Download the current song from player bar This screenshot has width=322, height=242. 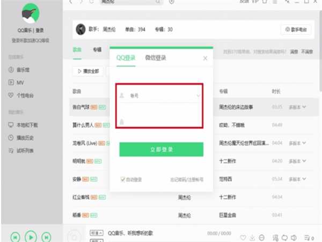[252, 238]
